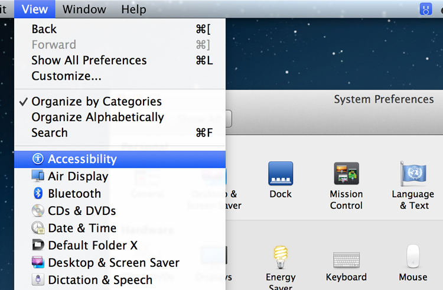Image resolution: width=443 pixels, height=290 pixels.
Task: Click the Date & Time clock icon
Action: tap(38, 228)
